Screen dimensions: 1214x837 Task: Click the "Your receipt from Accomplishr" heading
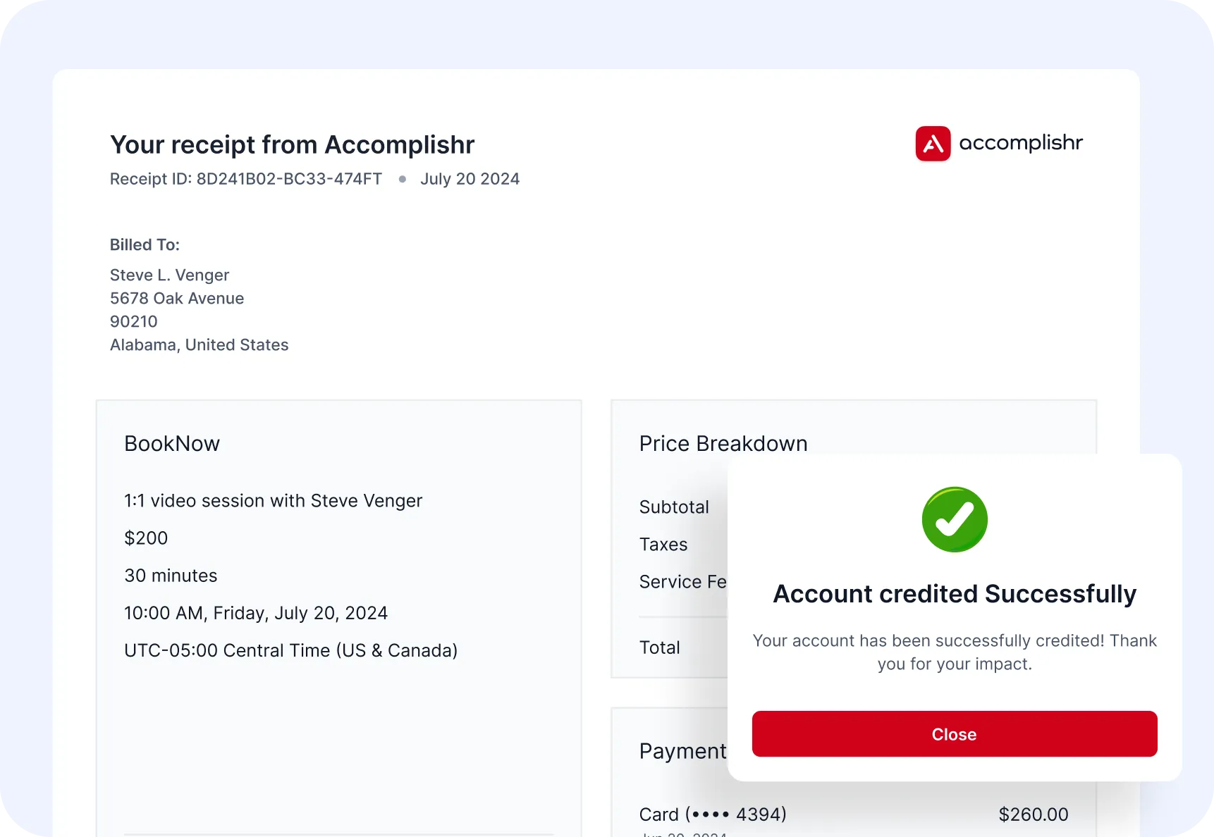coord(292,144)
